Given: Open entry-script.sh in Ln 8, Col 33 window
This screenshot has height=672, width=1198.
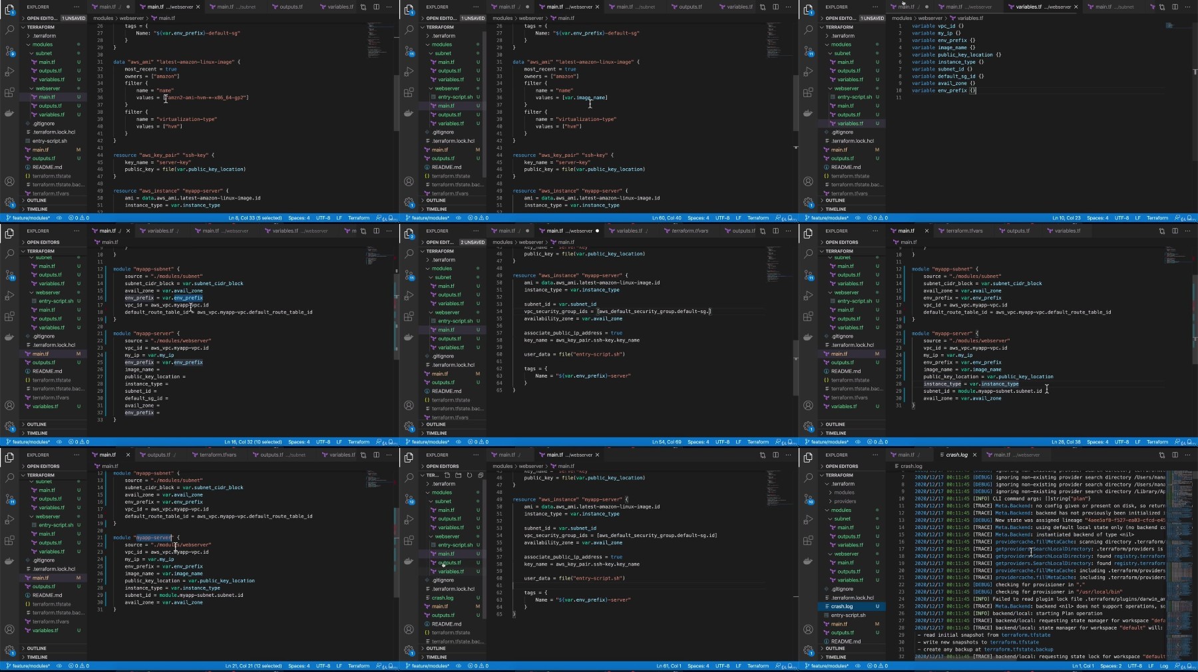Looking at the screenshot, I should point(50,141).
